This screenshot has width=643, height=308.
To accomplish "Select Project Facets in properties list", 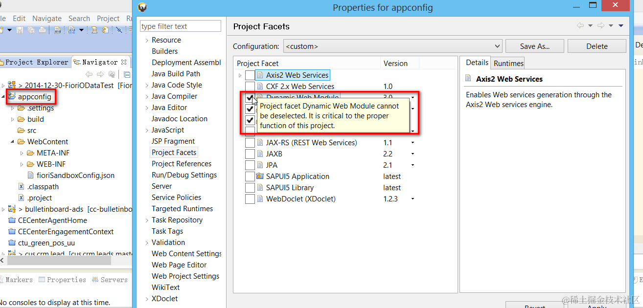I will tap(174, 153).
